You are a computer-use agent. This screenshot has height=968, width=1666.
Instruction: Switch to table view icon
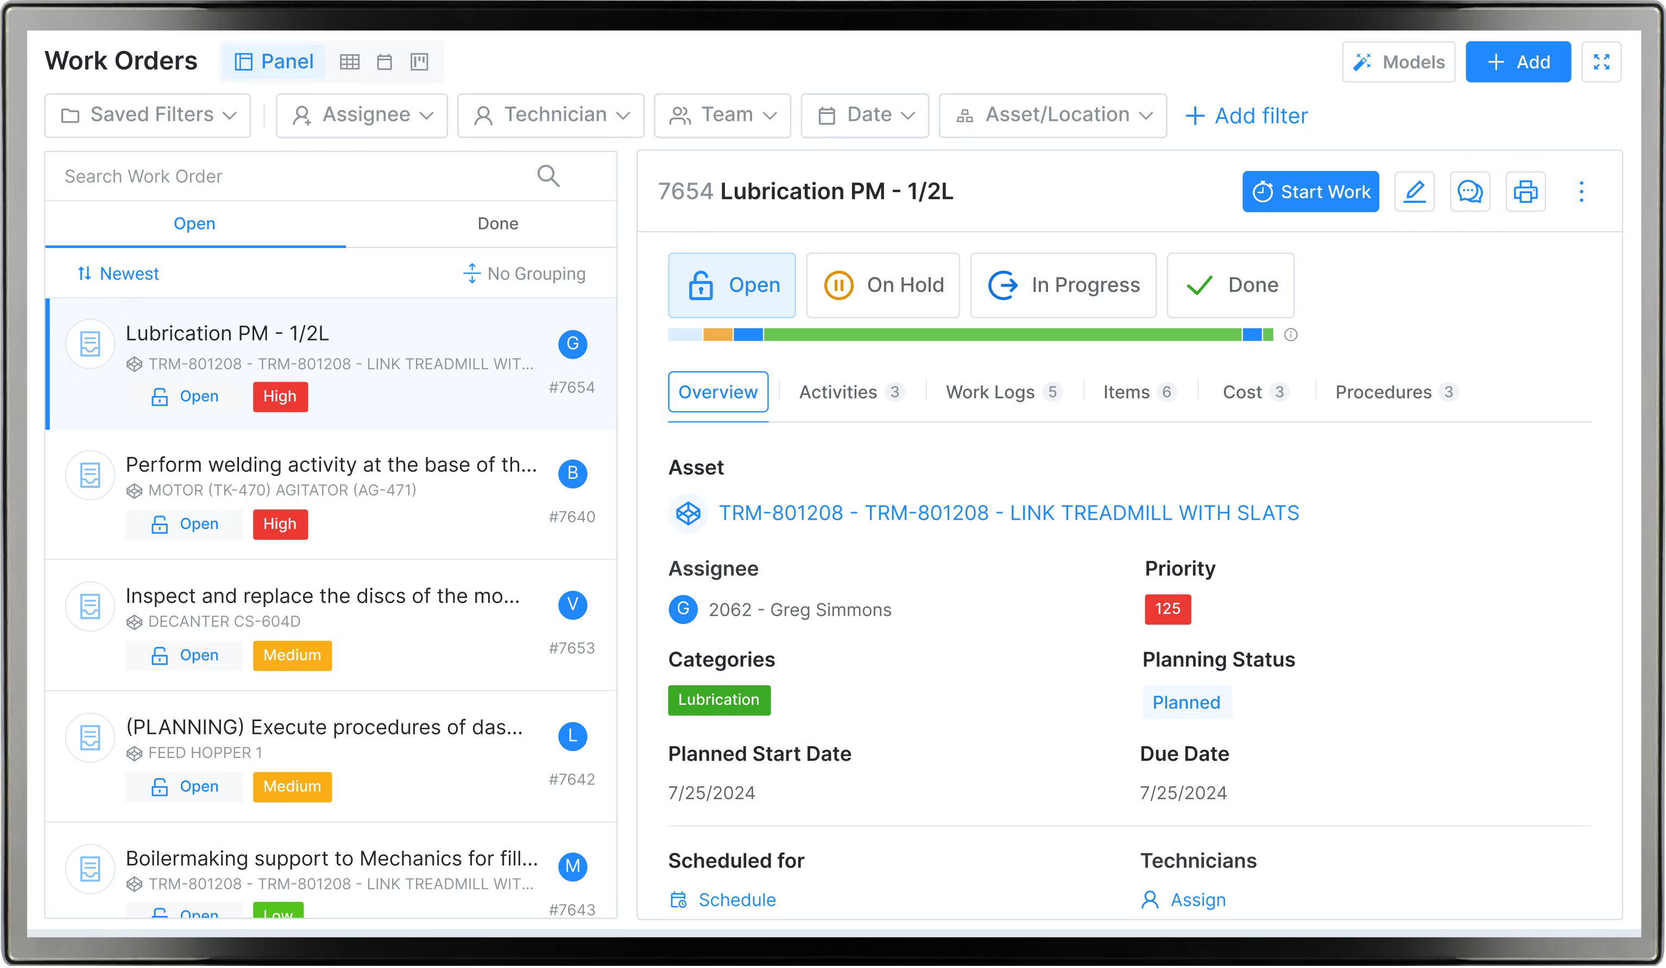point(349,62)
